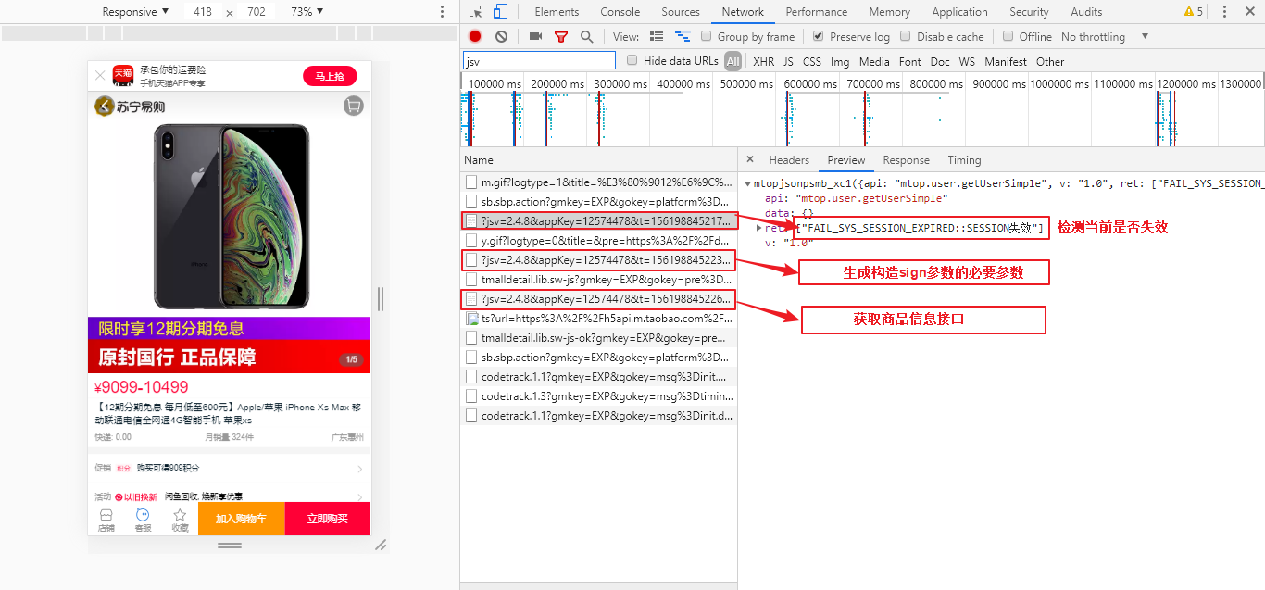Close the request details pane
1265x590 pixels.
[x=750, y=159]
